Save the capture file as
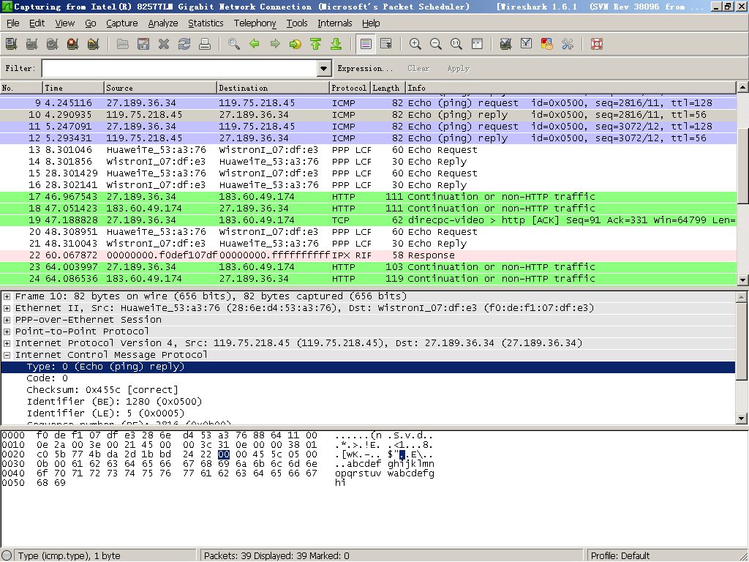 (x=143, y=45)
